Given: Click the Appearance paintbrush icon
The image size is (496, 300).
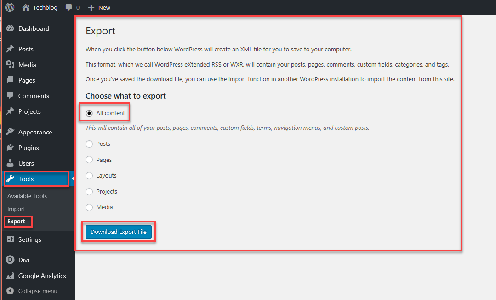Looking at the screenshot, I should pyautogui.click(x=10, y=132).
